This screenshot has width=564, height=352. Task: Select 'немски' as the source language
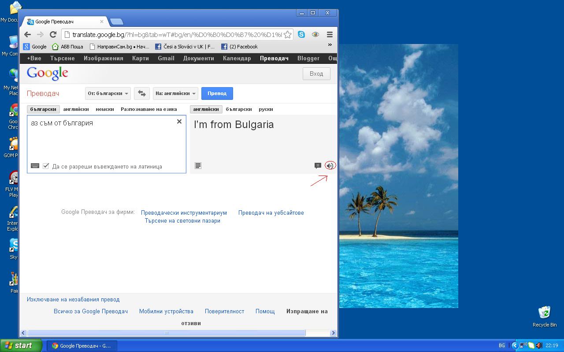point(104,109)
